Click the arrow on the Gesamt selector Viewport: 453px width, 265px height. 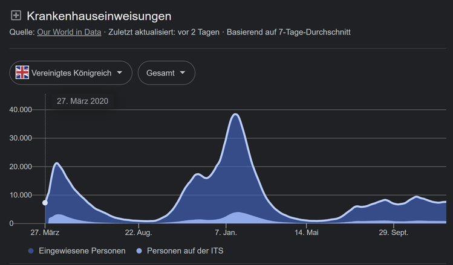point(183,73)
